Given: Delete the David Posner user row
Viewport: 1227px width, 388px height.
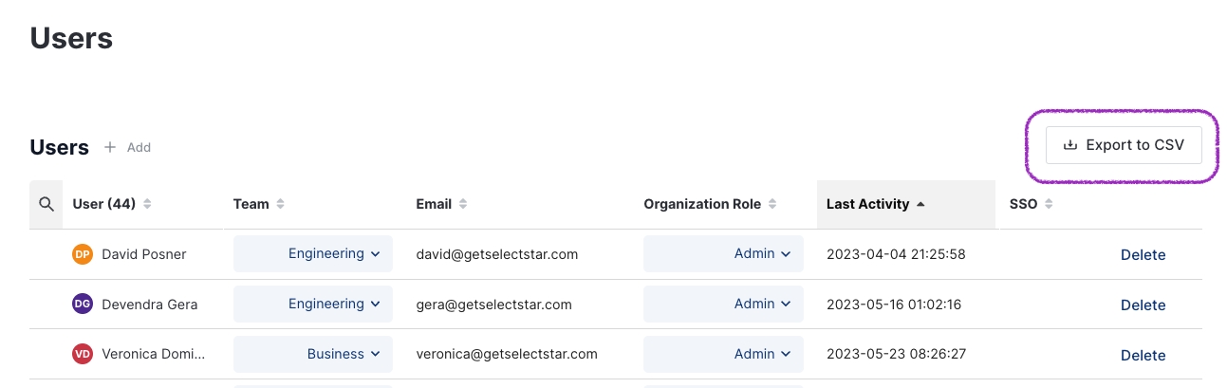Looking at the screenshot, I should click(1143, 255).
